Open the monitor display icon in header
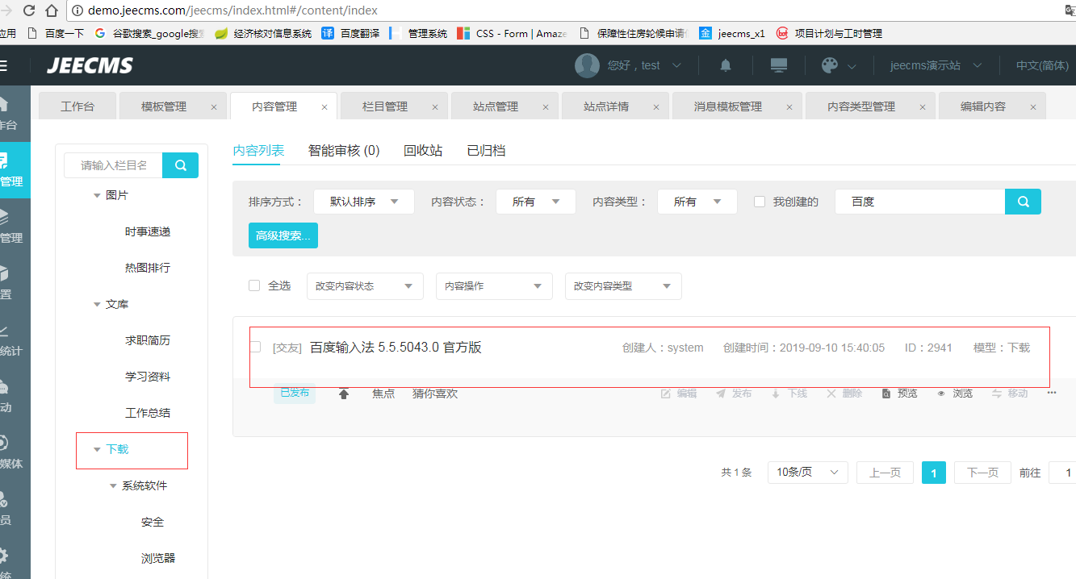This screenshot has height=579, width=1076. coord(779,66)
